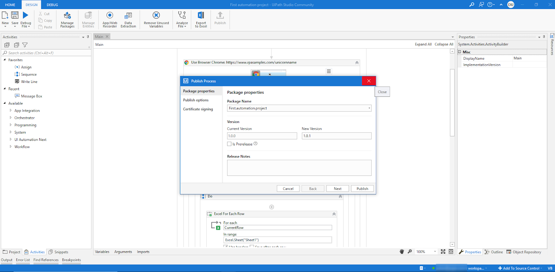Open Variables panel
The width and height of the screenshot is (555, 272).
point(102,252)
